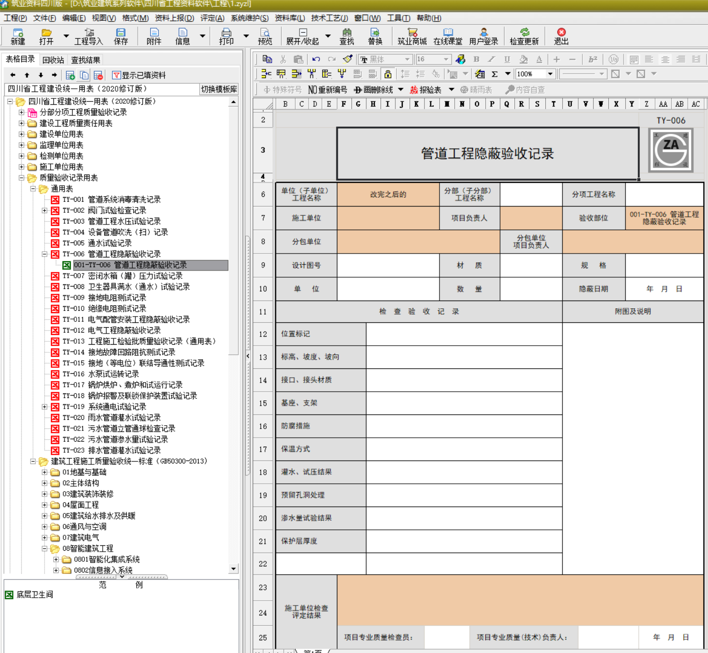Image resolution: width=708 pixels, height=653 pixels.
Task: Click the 报验表 button
Action: (x=425, y=90)
